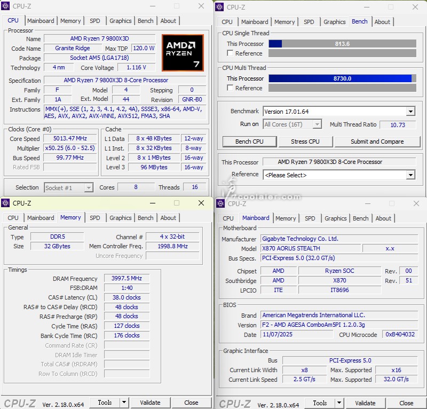The height and width of the screenshot is (409, 427).
Task: Open the Benchmark version 17.01.64 dropdown
Action: (x=410, y=112)
